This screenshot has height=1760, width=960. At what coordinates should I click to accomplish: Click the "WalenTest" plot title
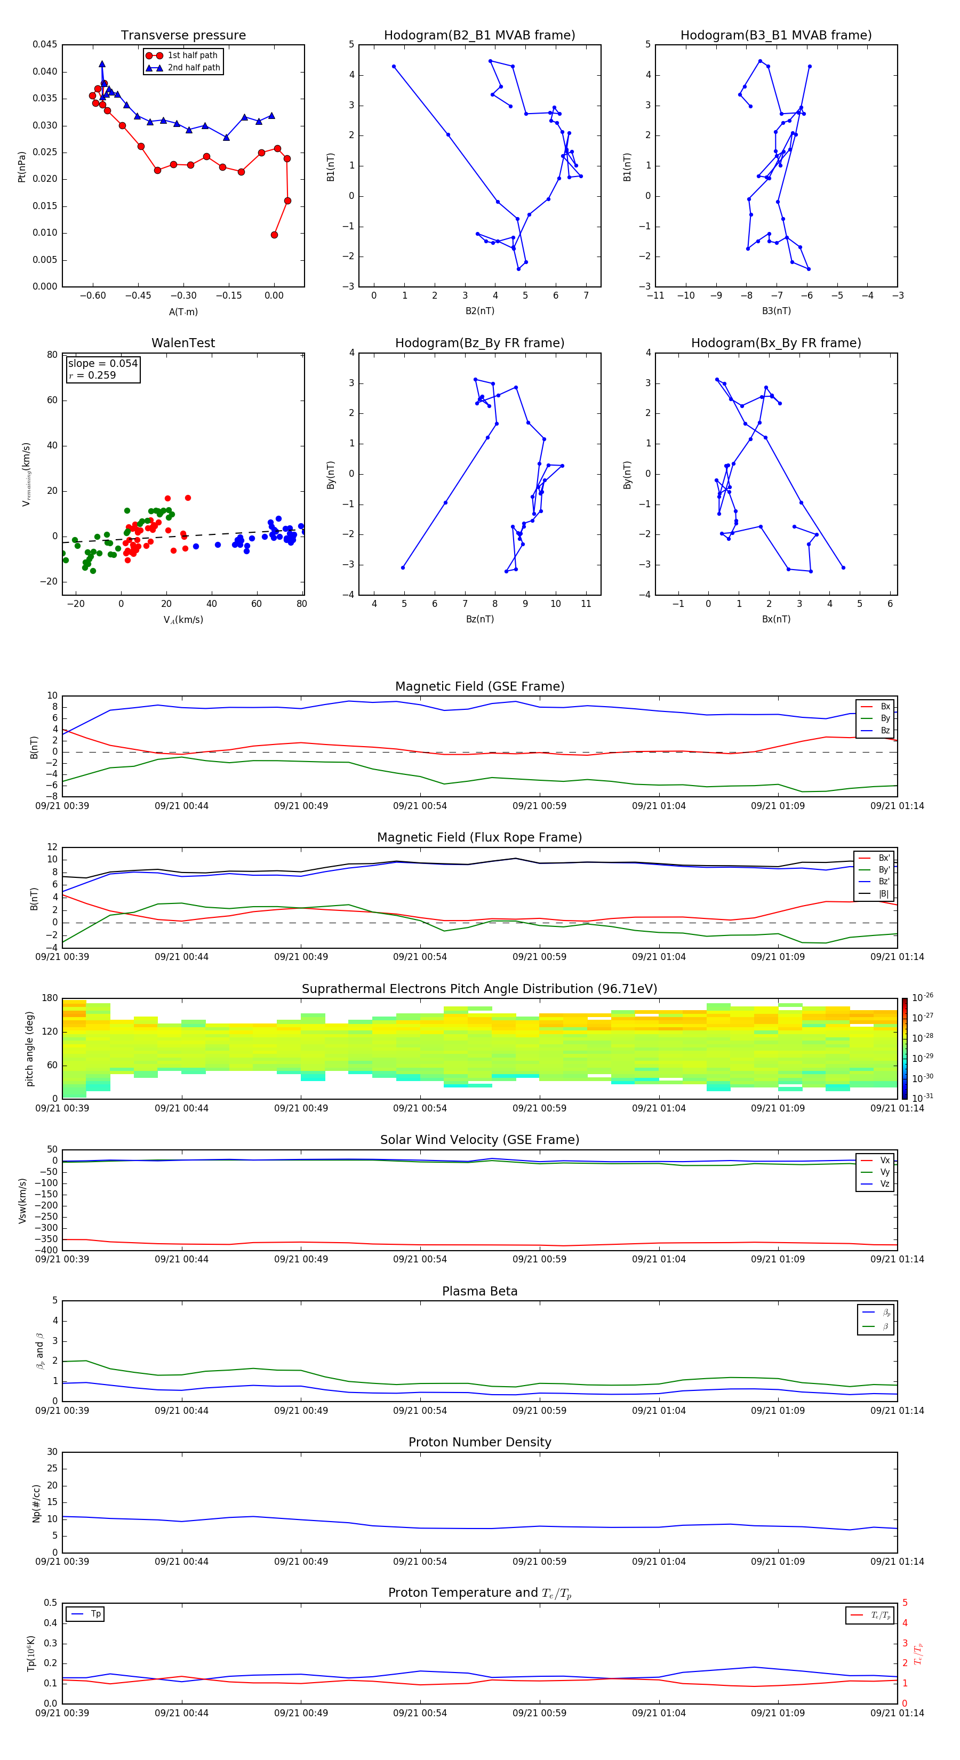coord(183,343)
